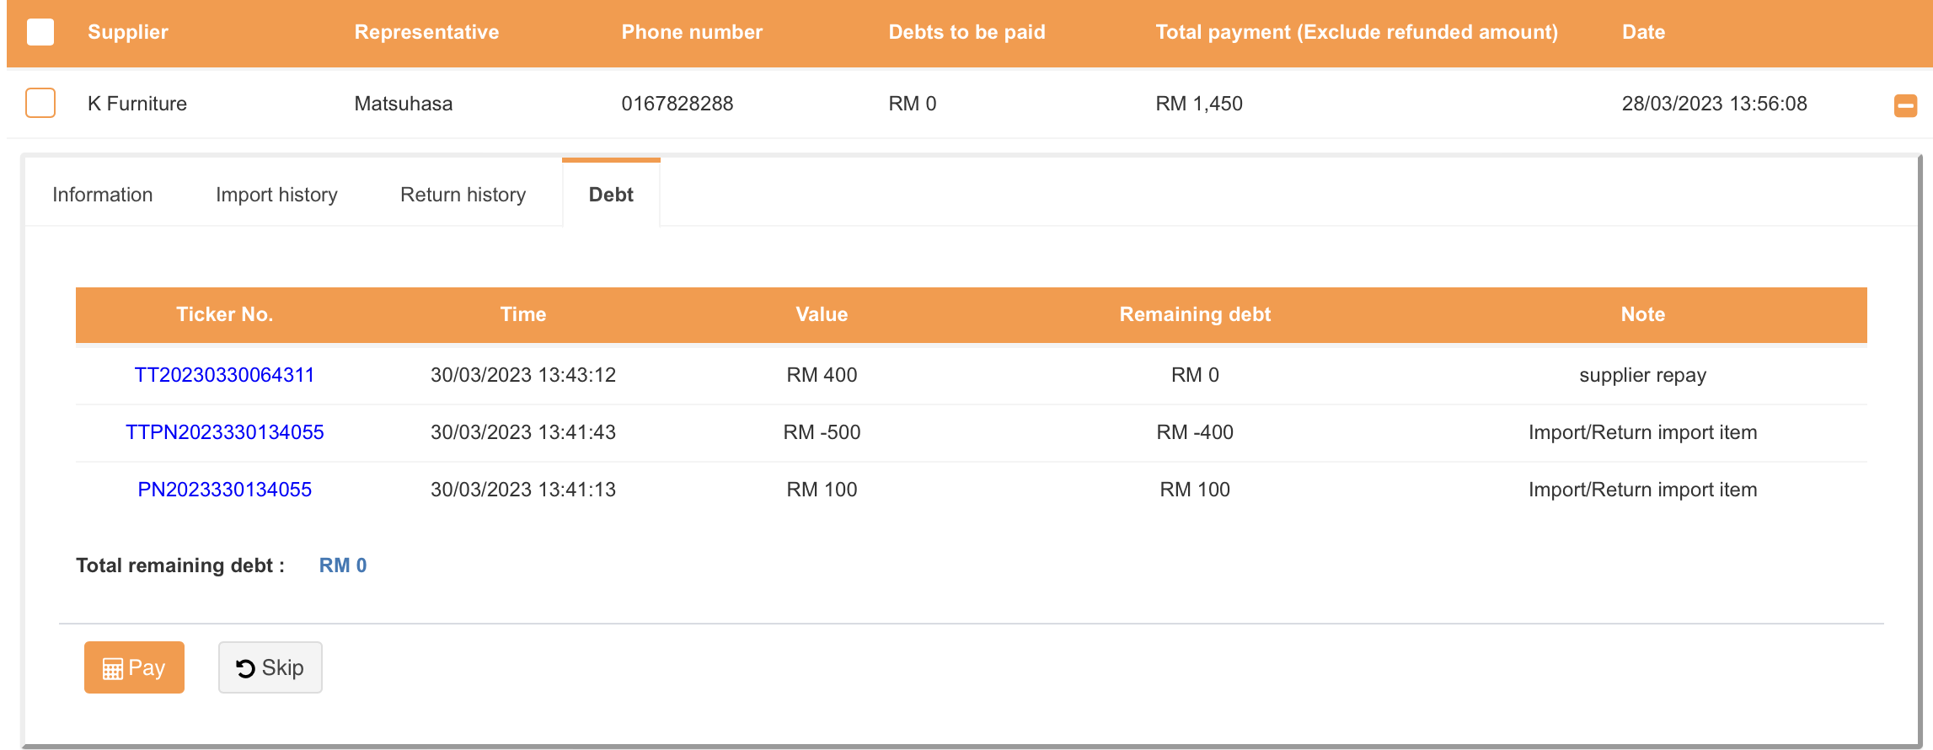Open the Information tab
This screenshot has height=750, width=1933.
click(103, 195)
